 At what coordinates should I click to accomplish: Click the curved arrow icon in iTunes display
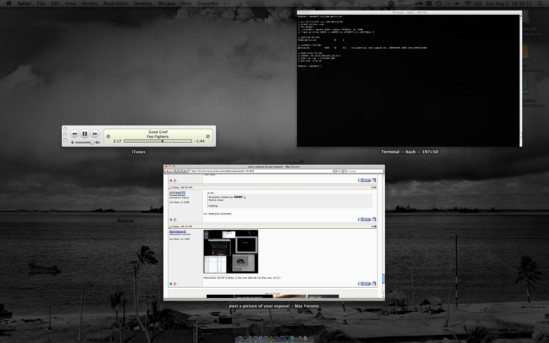(208, 137)
